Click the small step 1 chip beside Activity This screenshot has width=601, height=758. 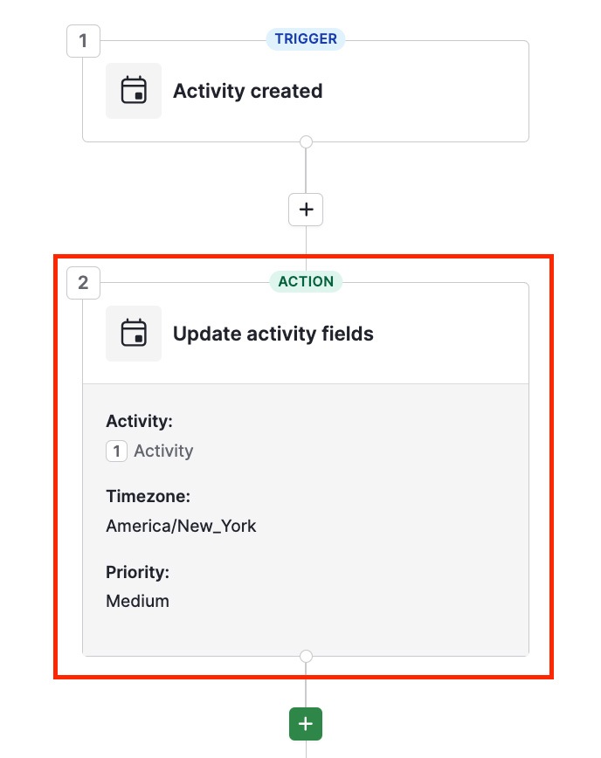point(116,451)
